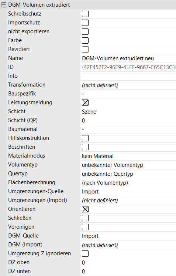Image resolution: width=176 pixels, height=276 pixels.
Task: Click the DZ oben value field
Action: point(128,262)
